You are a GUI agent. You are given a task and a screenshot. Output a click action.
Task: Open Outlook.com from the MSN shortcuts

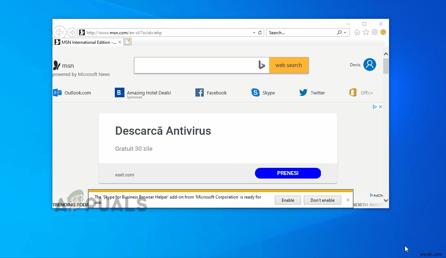pos(72,92)
